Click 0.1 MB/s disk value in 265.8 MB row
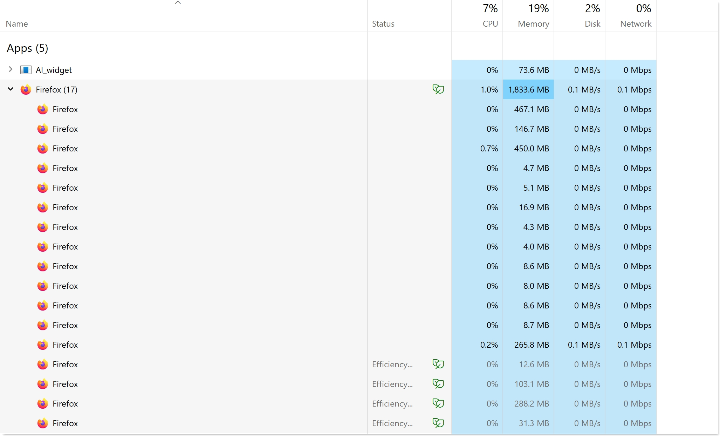This screenshot has width=720, height=436. (x=584, y=345)
